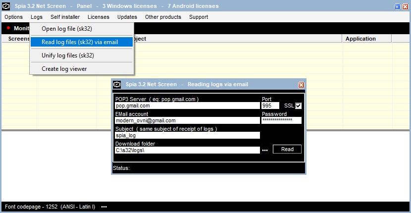Minimize the Spia Panel window
Screen dimensions: 411x213
tap(398, 6)
